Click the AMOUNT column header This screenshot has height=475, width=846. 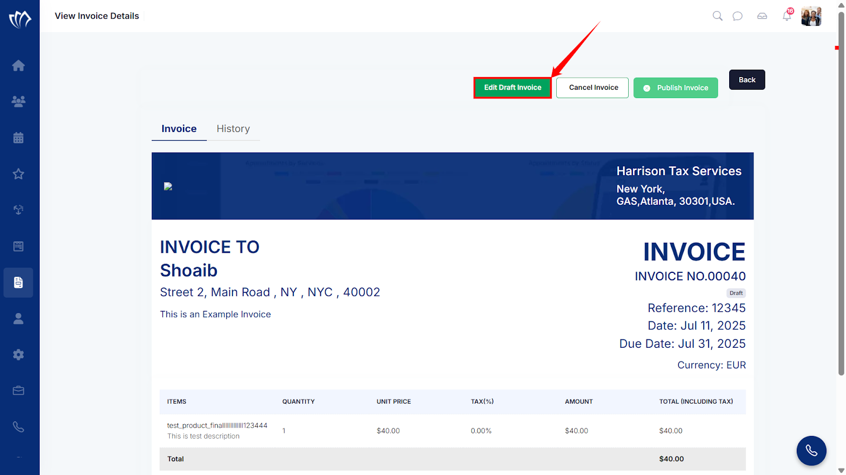click(x=579, y=402)
